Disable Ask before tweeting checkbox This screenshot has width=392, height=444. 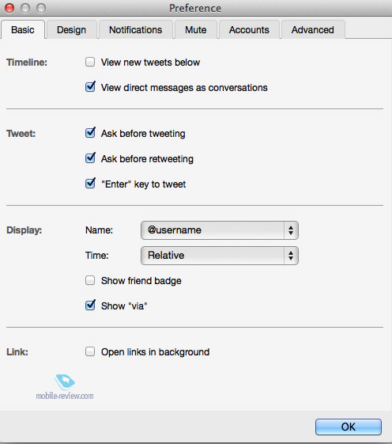[x=90, y=132]
